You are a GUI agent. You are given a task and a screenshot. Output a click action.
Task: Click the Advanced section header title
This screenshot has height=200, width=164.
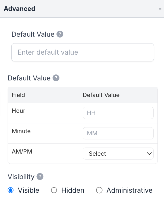[x=20, y=9]
